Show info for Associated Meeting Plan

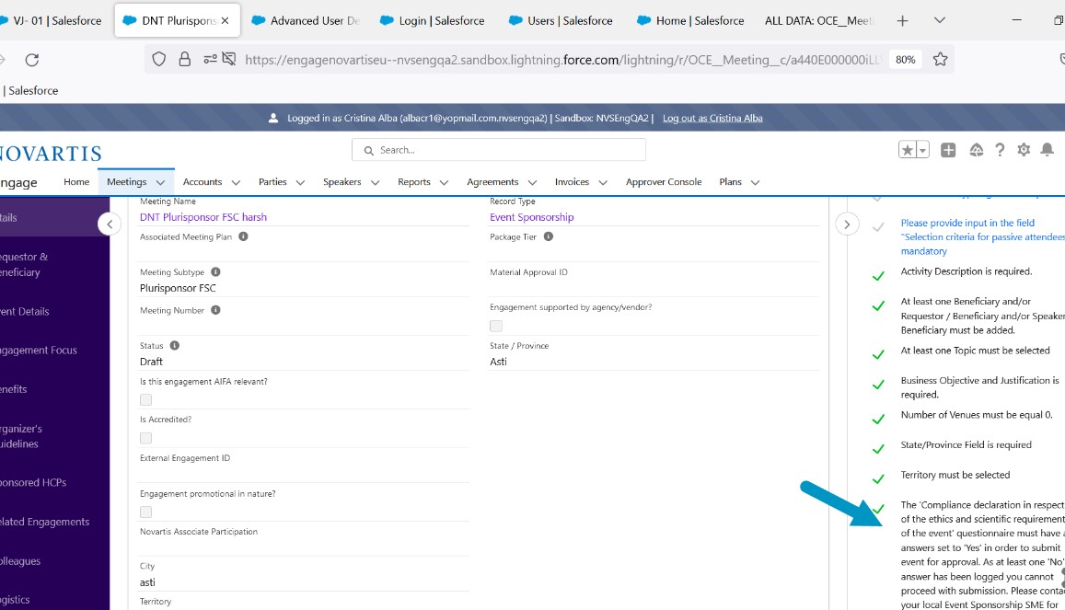click(x=243, y=236)
